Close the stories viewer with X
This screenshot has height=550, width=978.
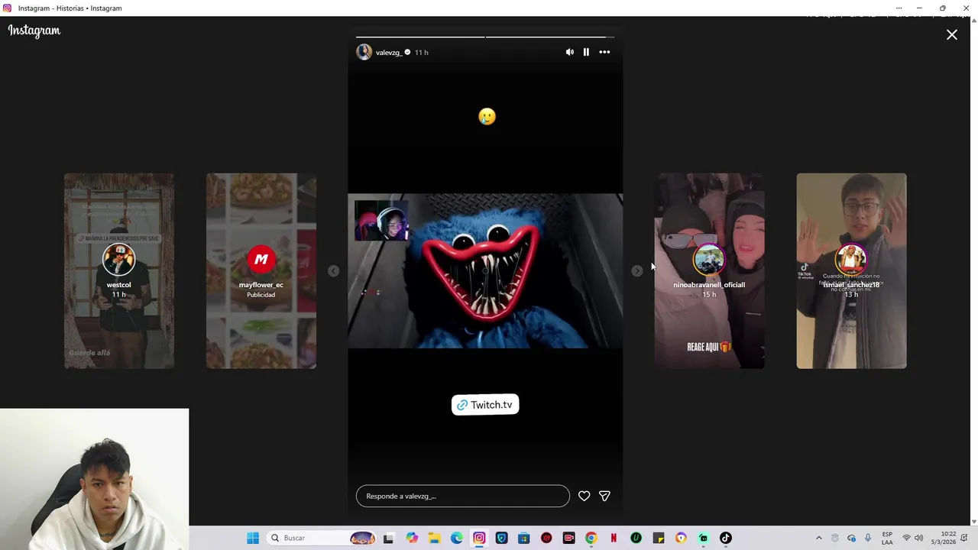952,34
